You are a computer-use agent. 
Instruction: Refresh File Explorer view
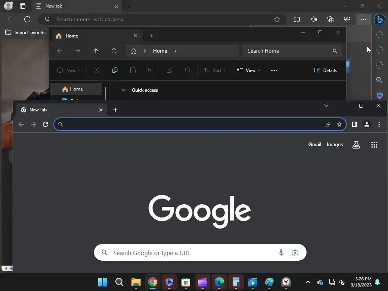pyautogui.click(x=114, y=51)
